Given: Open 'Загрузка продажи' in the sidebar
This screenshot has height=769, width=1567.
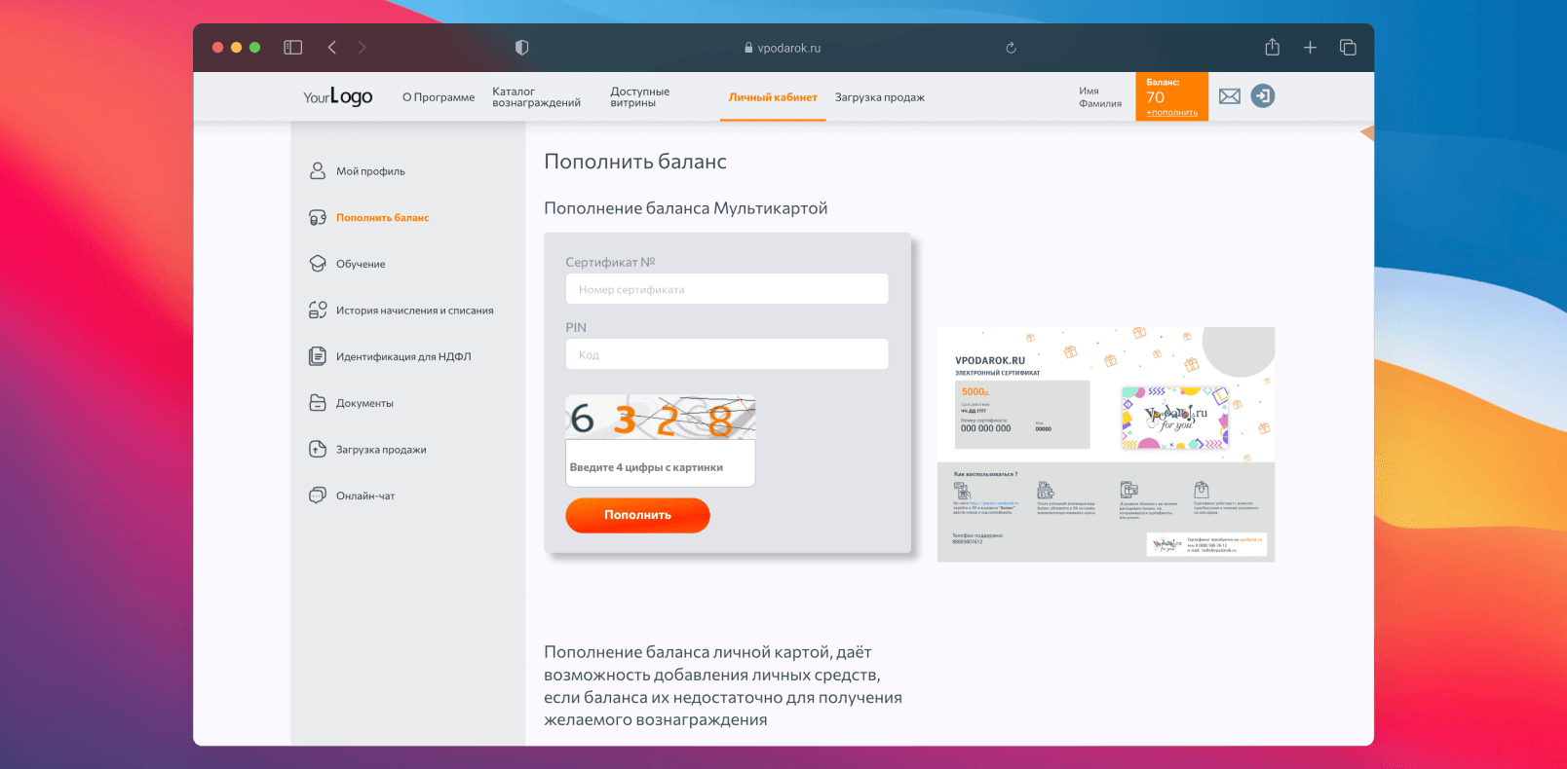Looking at the screenshot, I should (x=381, y=450).
